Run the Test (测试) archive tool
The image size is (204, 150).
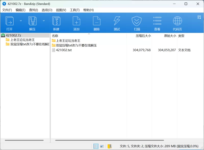pos(117,21)
